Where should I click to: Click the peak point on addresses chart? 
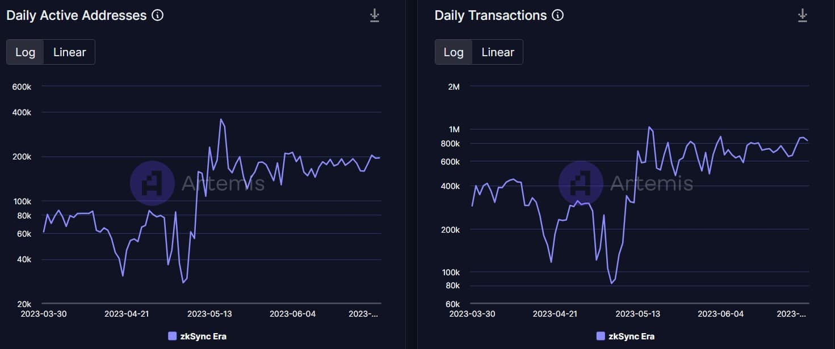[221, 119]
